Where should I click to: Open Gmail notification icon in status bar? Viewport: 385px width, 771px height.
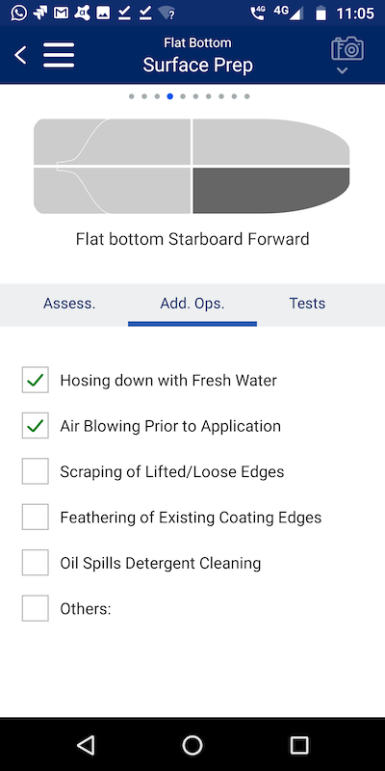(61, 13)
